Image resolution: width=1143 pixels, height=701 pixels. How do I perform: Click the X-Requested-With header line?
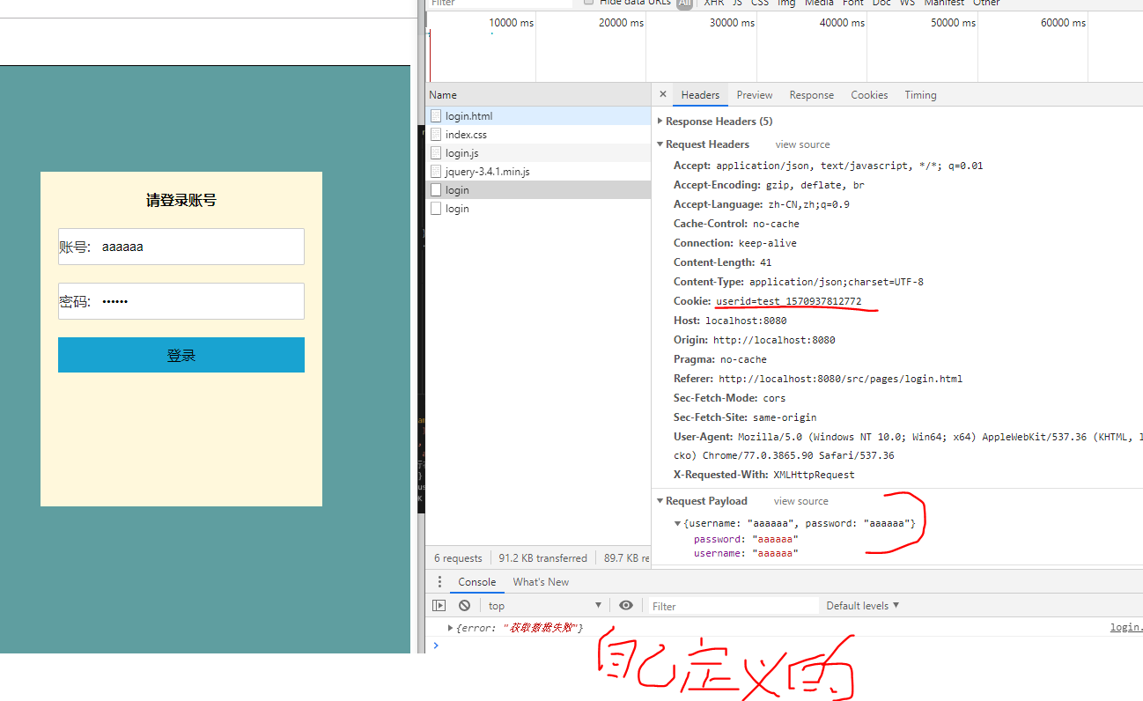(x=764, y=475)
